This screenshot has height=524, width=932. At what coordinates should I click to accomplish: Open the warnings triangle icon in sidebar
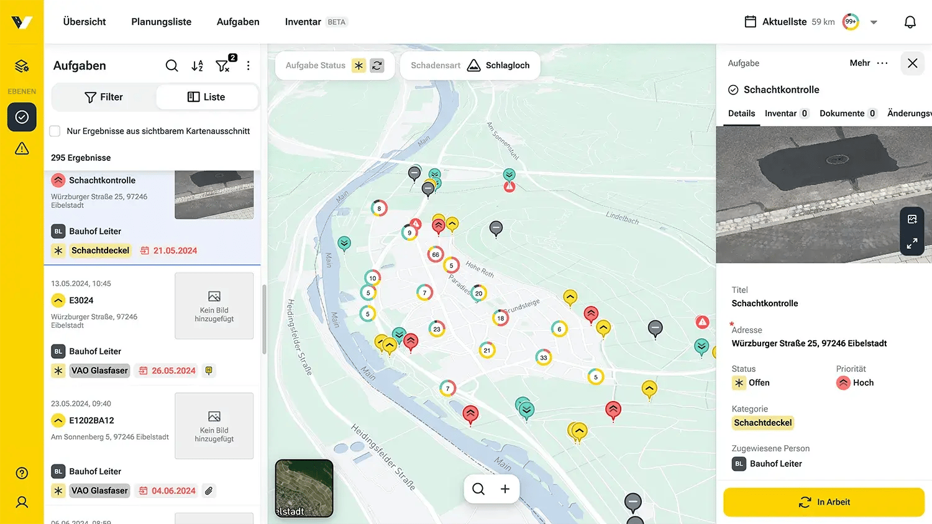pyautogui.click(x=22, y=148)
